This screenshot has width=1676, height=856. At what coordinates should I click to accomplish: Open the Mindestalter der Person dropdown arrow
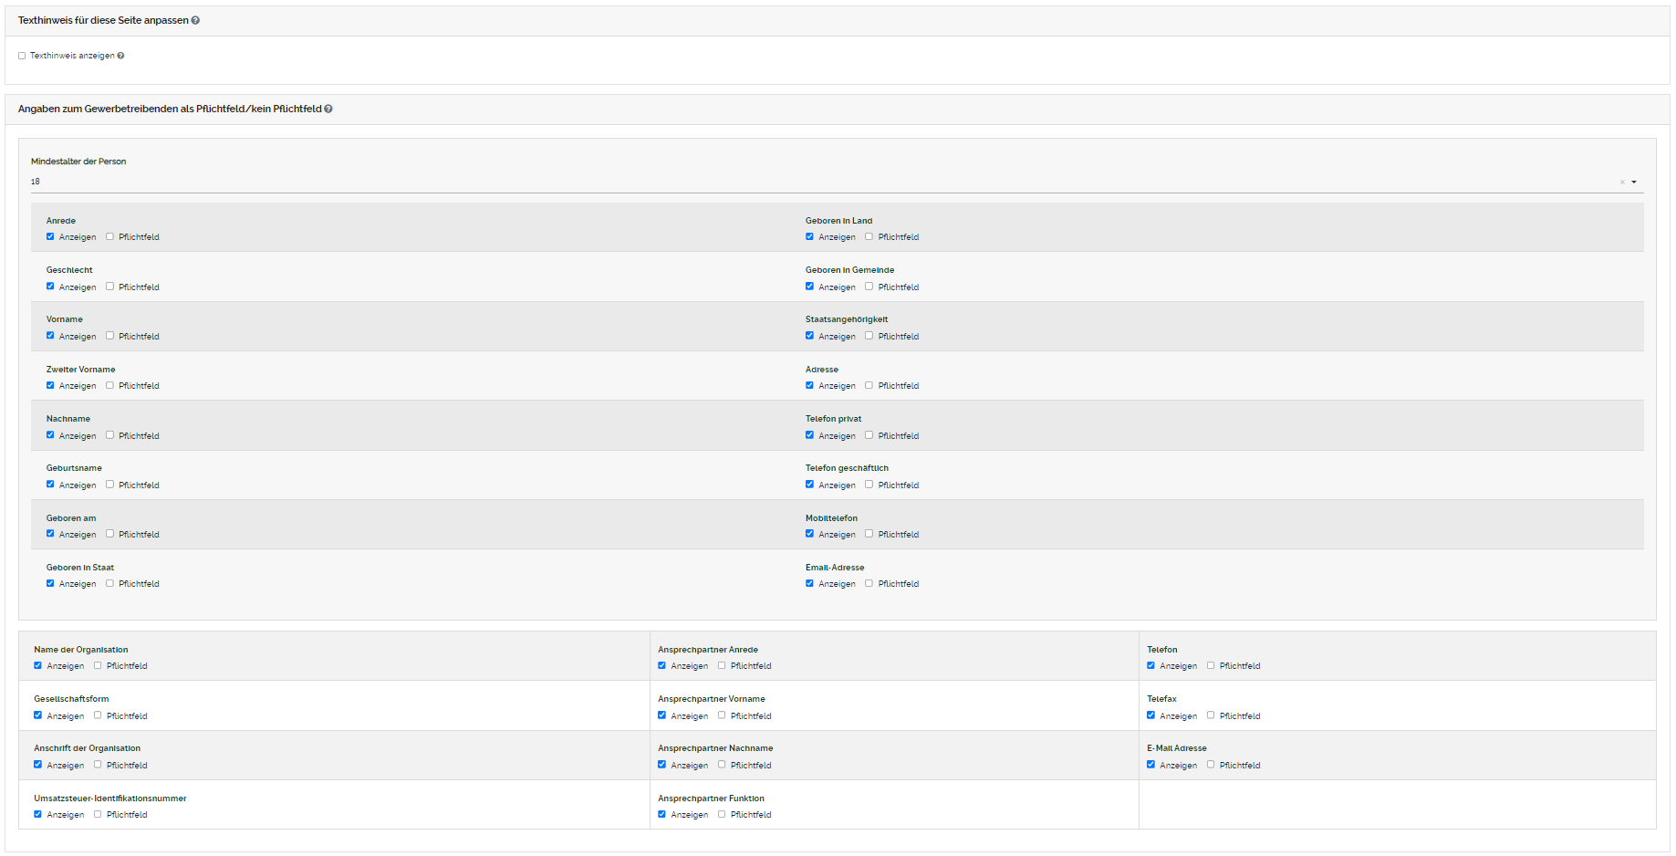(1634, 183)
